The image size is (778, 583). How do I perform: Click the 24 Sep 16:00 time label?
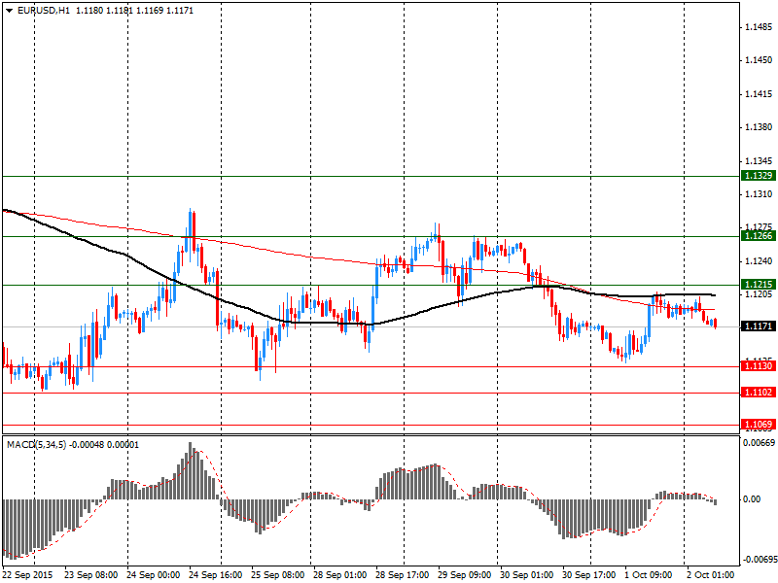(x=215, y=575)
